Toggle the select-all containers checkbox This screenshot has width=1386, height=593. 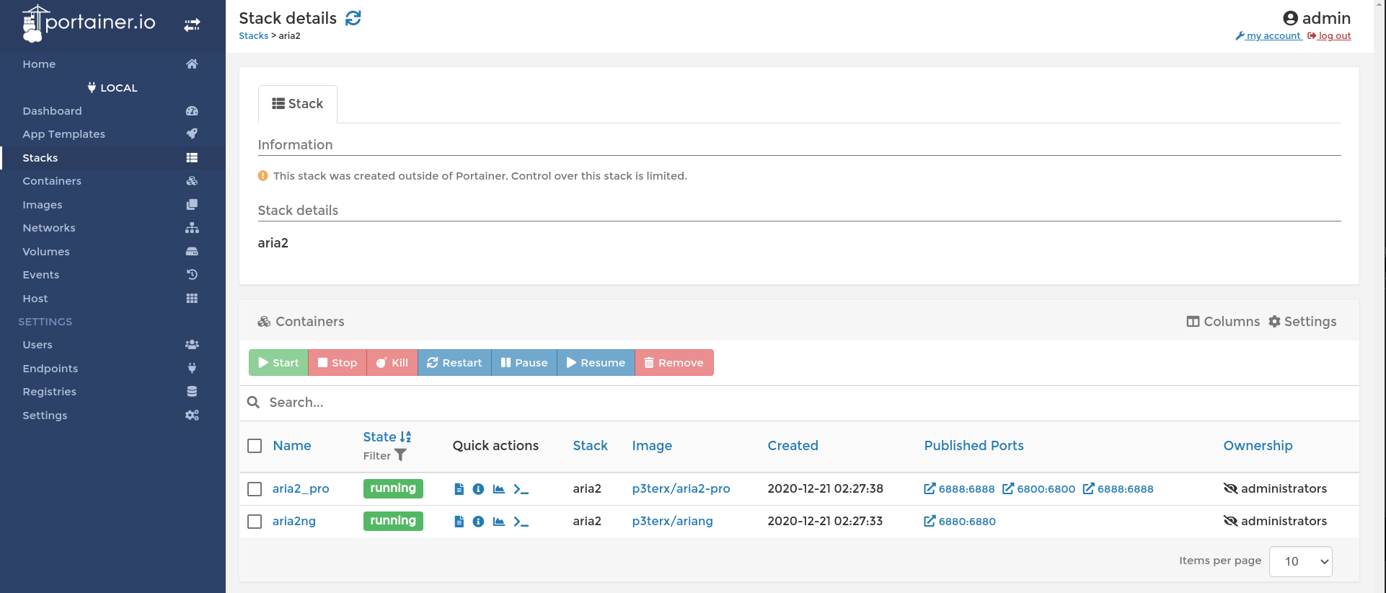coord(255,446)
